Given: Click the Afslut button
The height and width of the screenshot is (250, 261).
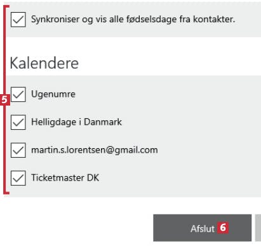Looking at the screenshot, I should [x=203, y=228].
